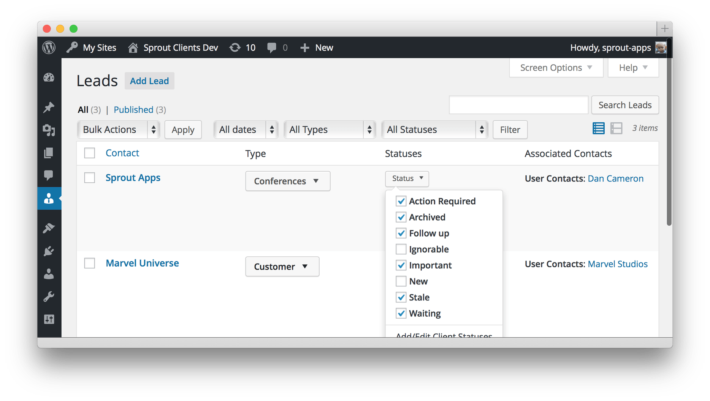This screenshot has width=710, height=401.
Task: Open the Posts pushpin sidebar icon
Action: 49,107
